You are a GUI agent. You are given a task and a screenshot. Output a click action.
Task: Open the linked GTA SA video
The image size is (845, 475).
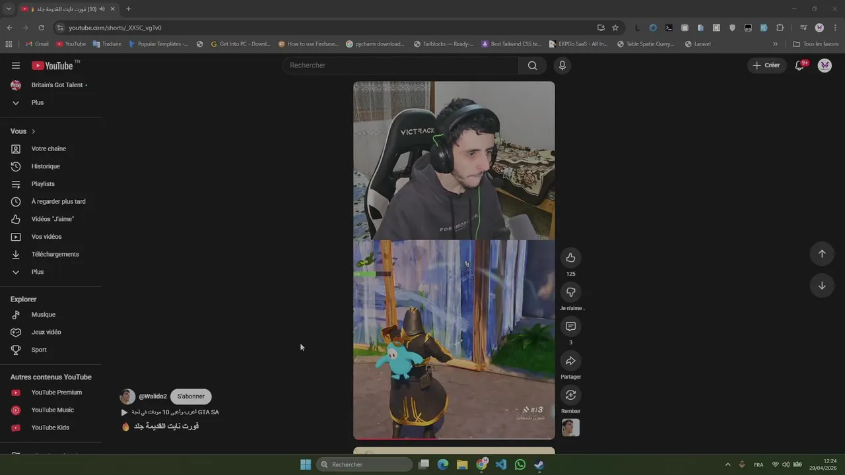pos(170,412)
